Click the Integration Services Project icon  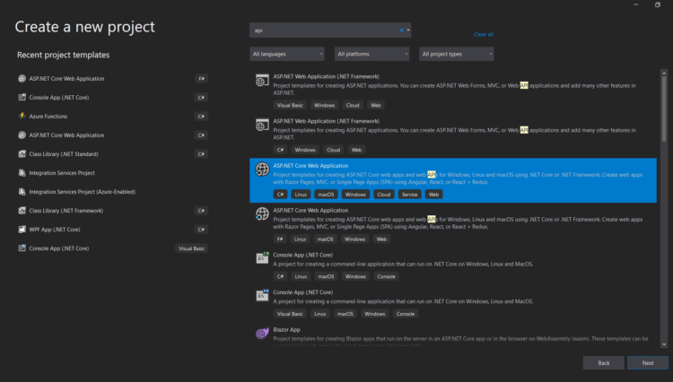click(22, 173)
